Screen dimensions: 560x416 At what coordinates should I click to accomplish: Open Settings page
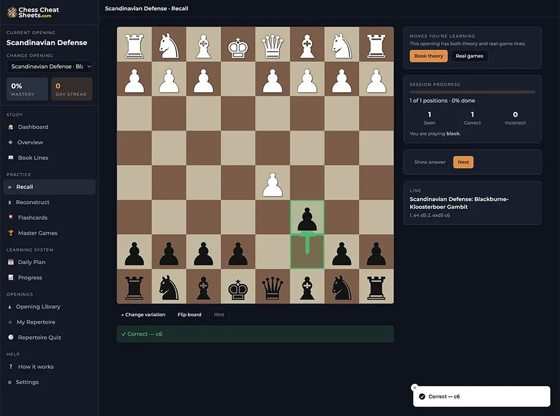[x=49, y=382]
